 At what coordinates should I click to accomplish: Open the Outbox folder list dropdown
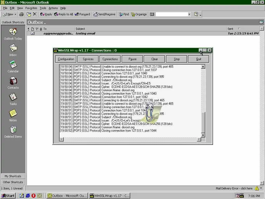[45, 23]
